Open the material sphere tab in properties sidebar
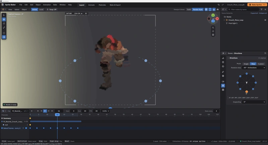This screenshot has height=145, width=268. [223, 66]
